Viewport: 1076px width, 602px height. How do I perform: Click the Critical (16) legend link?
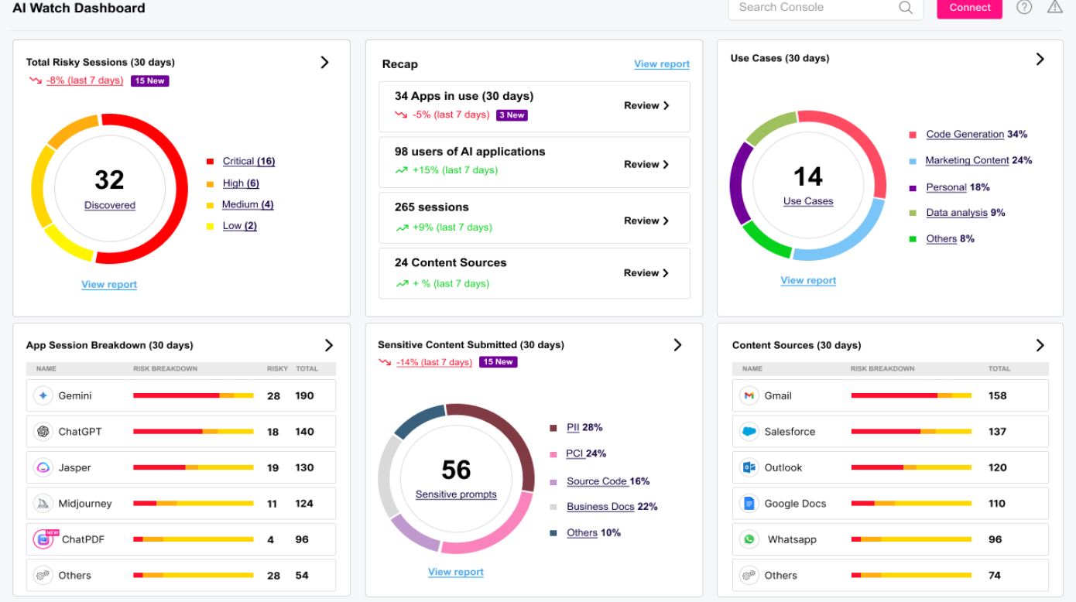pyautogui.click(x=248, y=161)
